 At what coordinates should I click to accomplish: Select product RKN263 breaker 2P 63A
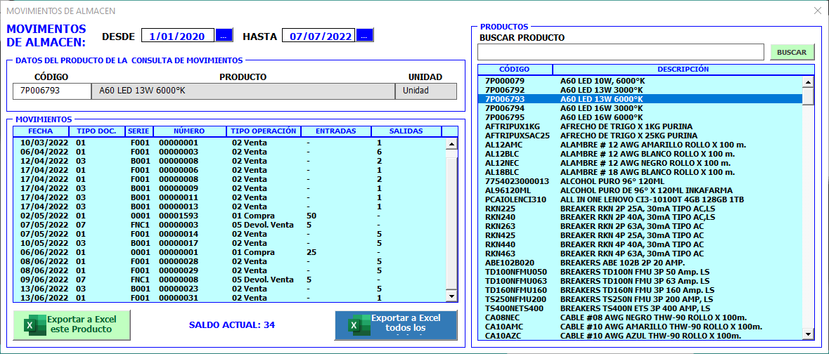(641, 226)
